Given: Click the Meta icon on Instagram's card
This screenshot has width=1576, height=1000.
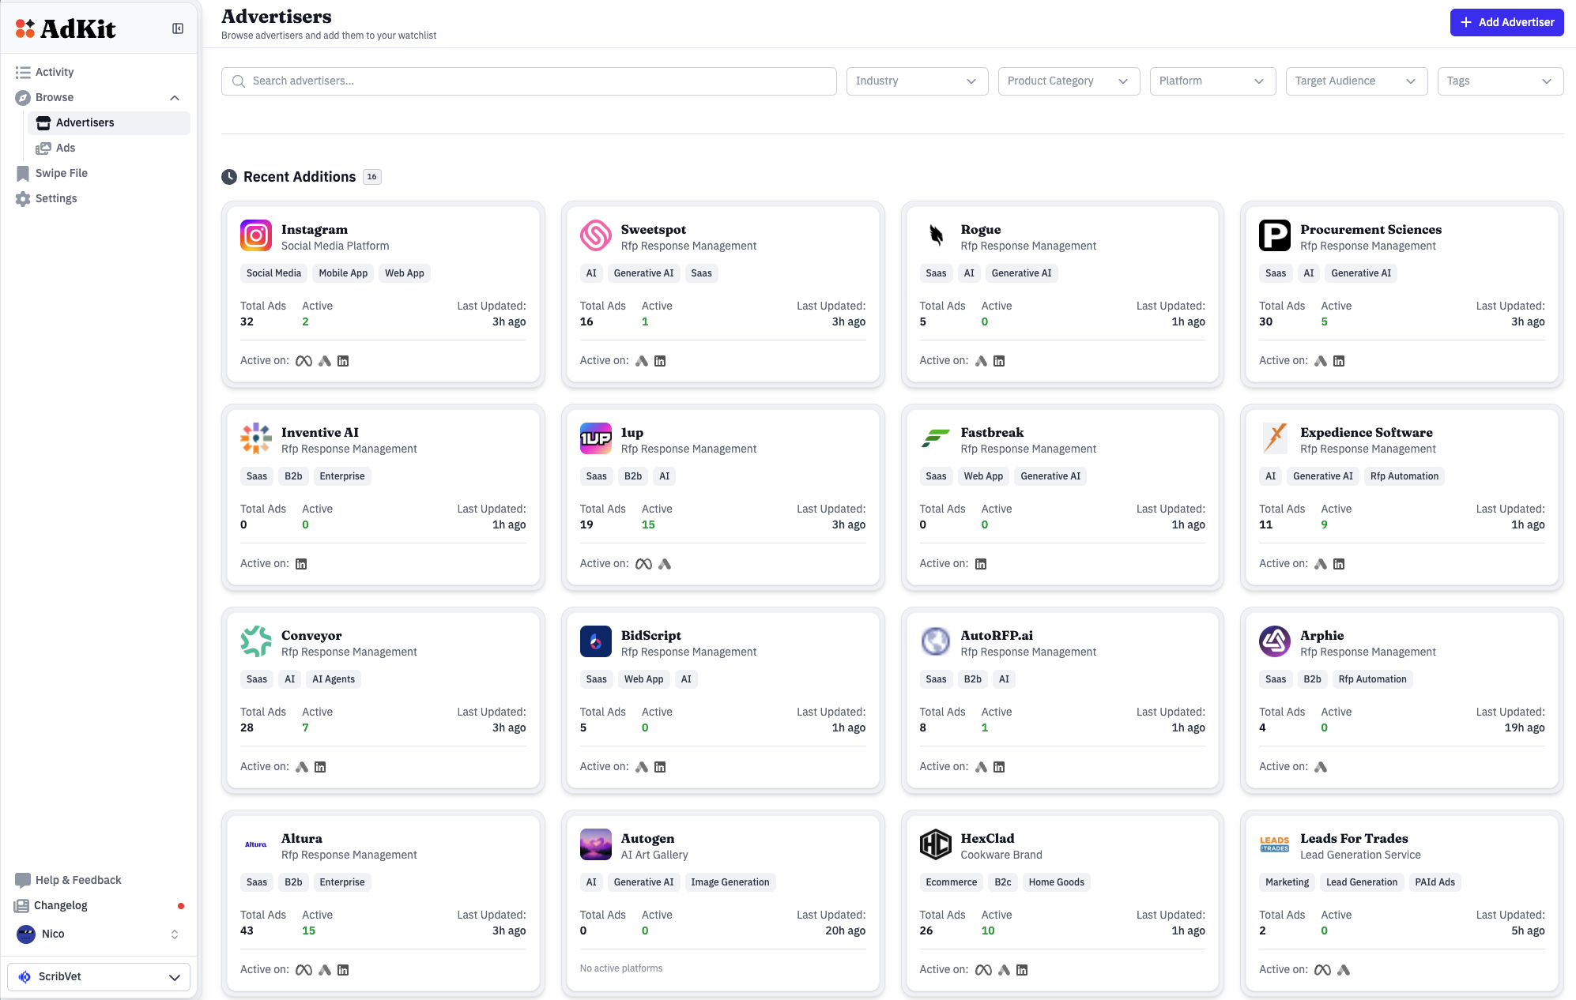Looking at the screenshot, I should click(x=303, y=361).
